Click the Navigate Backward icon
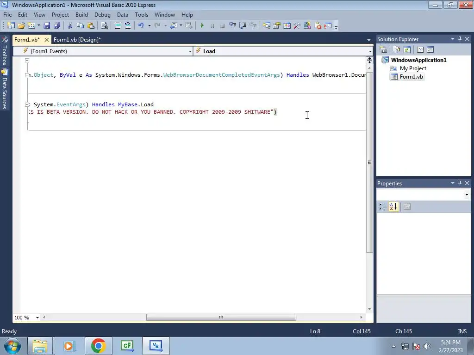474x355 pixels. click(174, 26)
